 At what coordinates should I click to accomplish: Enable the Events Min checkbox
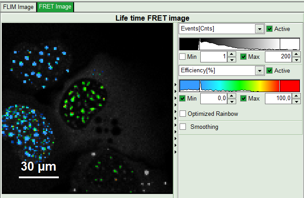click(x=182, y=57)
